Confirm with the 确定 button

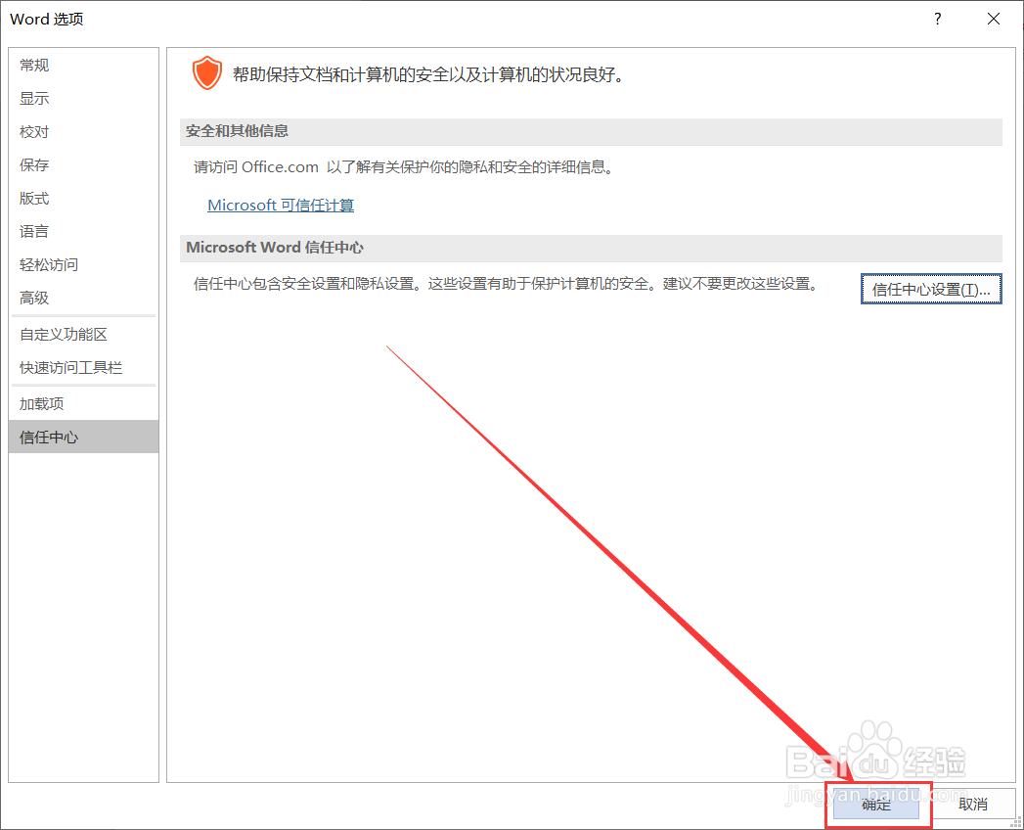[876, 805]
